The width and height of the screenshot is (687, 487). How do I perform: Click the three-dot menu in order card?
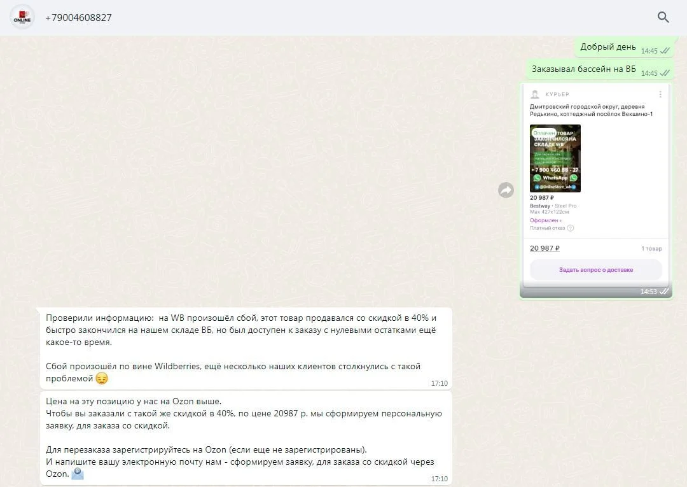(660, 94)
